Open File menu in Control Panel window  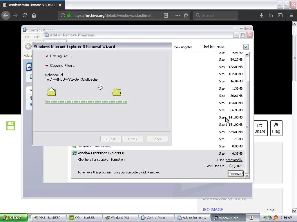click(x=27, y=37)
